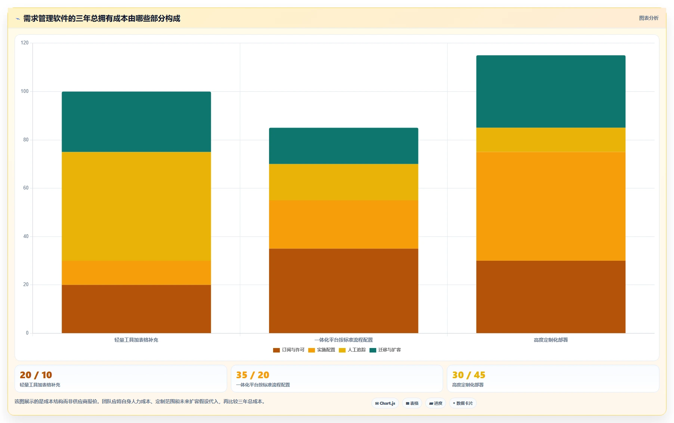This screenshot has height=423, width=674.
Task: Select the 数据卡片 tag chip
Action: pos(463,403)
